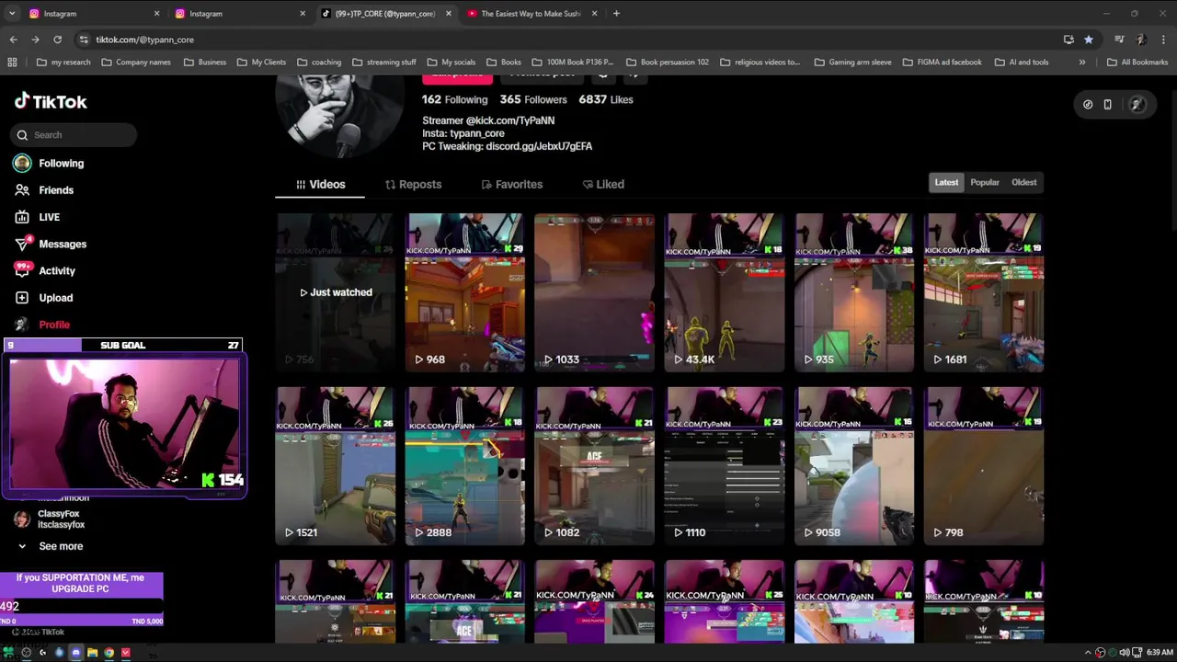Open the All Bookmarks folder
The image size is (1177, 662).
coord(1137,63)
